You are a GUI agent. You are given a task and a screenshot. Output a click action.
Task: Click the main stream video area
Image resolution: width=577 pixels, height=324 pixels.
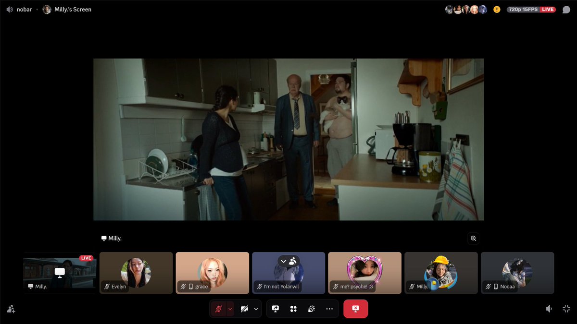point(288,139)
